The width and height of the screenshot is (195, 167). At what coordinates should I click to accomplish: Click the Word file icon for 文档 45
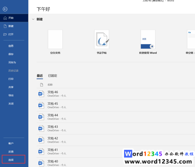[x=41, y=105]
